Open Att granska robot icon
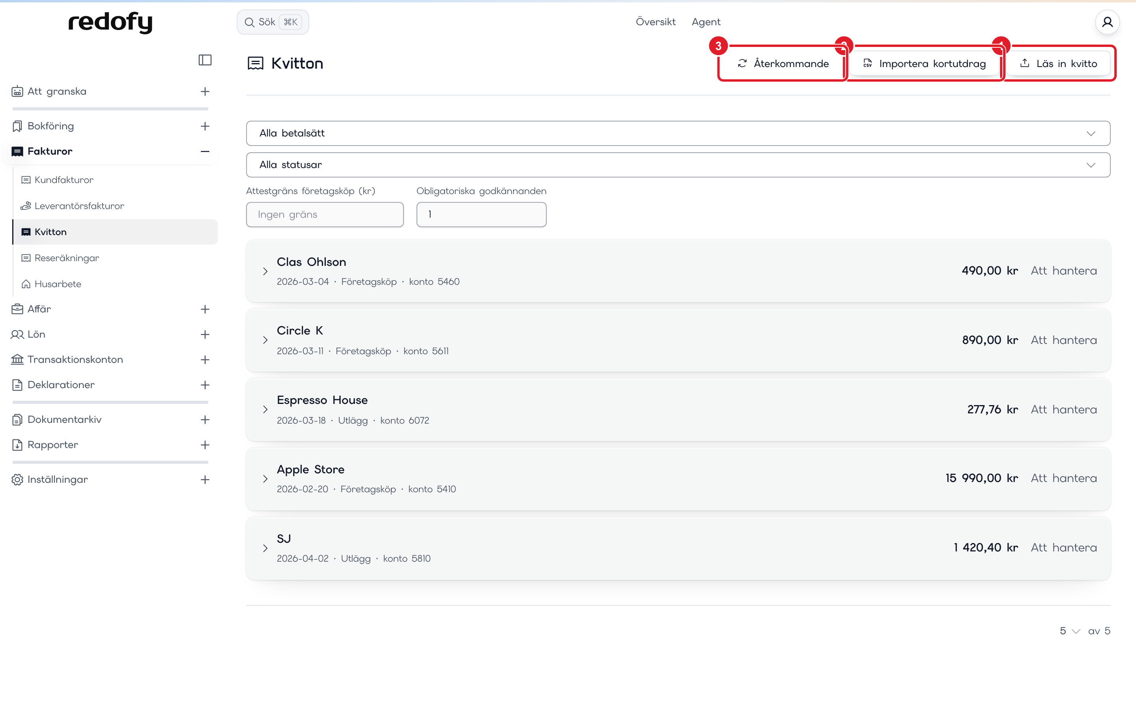Viewport: 1136px width, 710px height. (x=17, y=92)
